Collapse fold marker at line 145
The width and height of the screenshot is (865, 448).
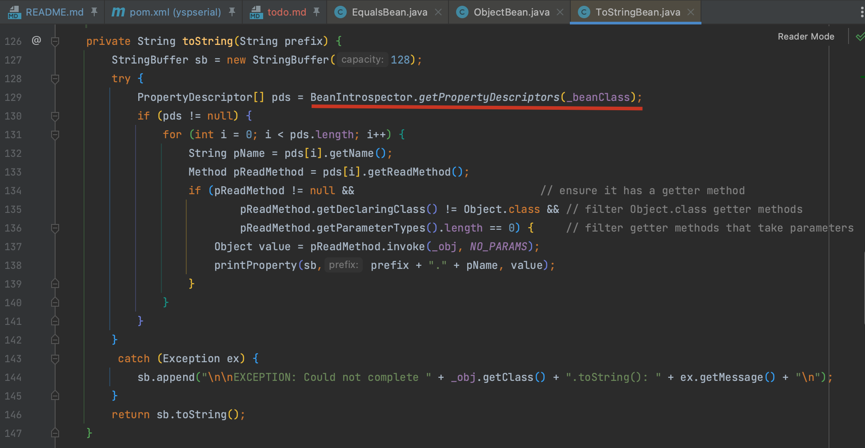click(x=55, y=396)
